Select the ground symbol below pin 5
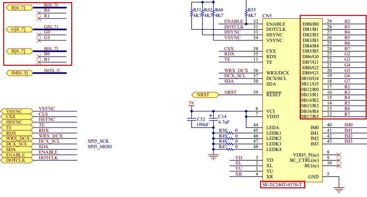The width and height of the screenshot is (367, 197). click(x=339, y=189)
